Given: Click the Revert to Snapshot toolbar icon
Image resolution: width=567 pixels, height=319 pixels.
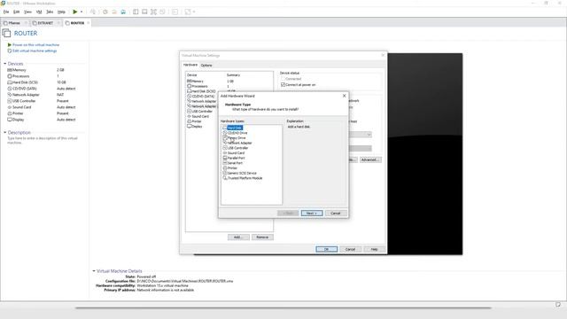Looking at the screenshot, I should (114, 12).
